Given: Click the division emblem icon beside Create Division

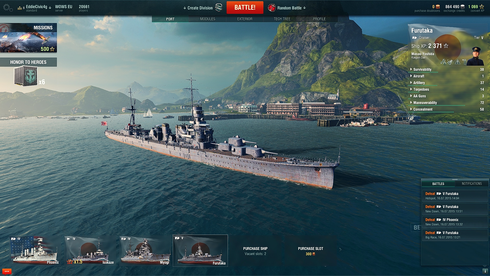Looking at the screenshot, I should point(219,8).
